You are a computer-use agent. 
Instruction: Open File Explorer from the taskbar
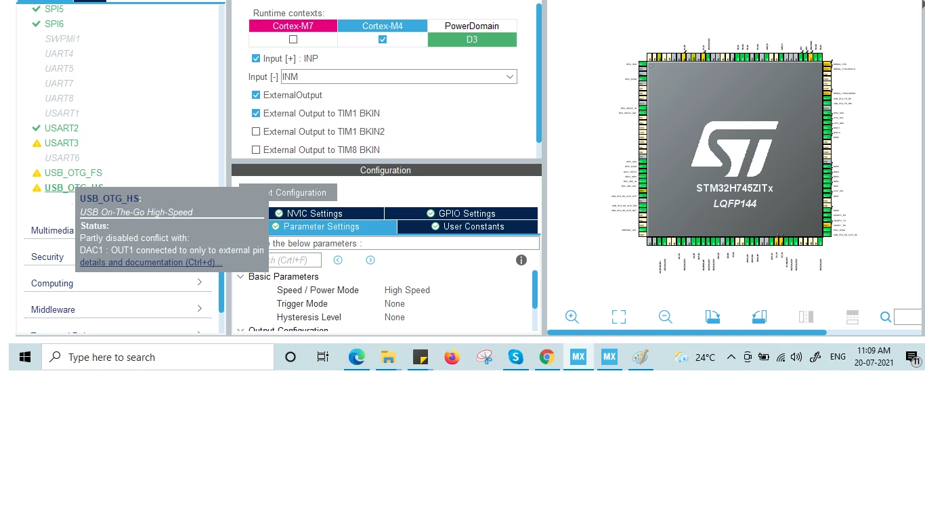coord(388,357)
